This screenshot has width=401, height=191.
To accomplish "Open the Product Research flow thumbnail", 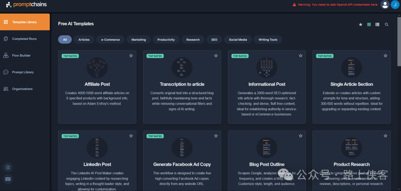I will (x=352, y=148).
